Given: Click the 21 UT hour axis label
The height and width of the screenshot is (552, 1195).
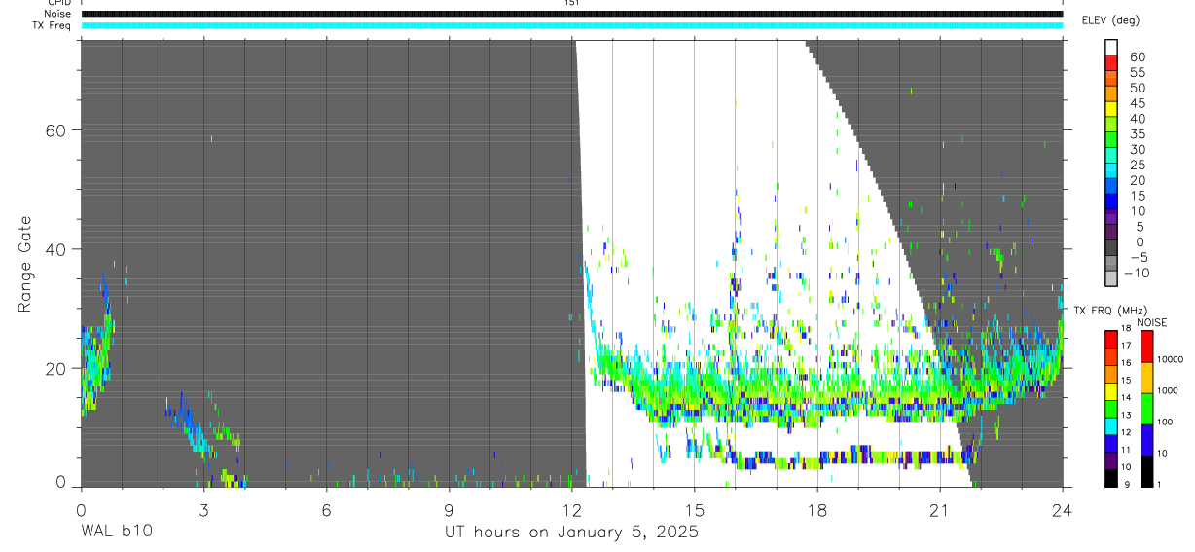Looking at the screenshot, I should point(940,510).
